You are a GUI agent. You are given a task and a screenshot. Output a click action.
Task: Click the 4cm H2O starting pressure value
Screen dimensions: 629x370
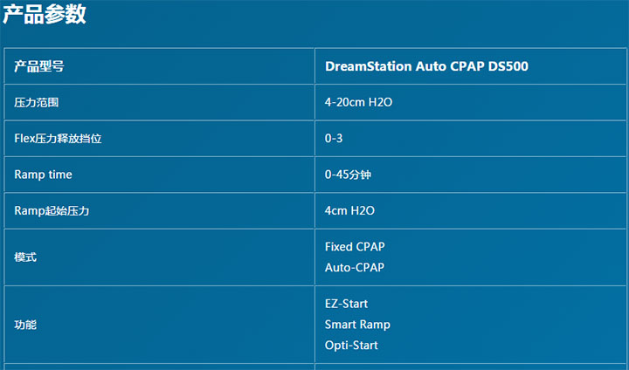click(x=349, y=211)
